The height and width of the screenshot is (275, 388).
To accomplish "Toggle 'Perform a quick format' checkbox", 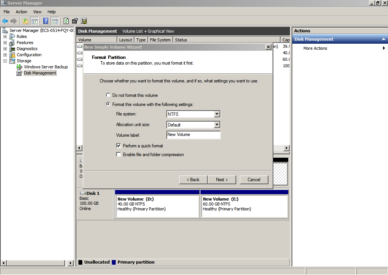I will point(118,145).
